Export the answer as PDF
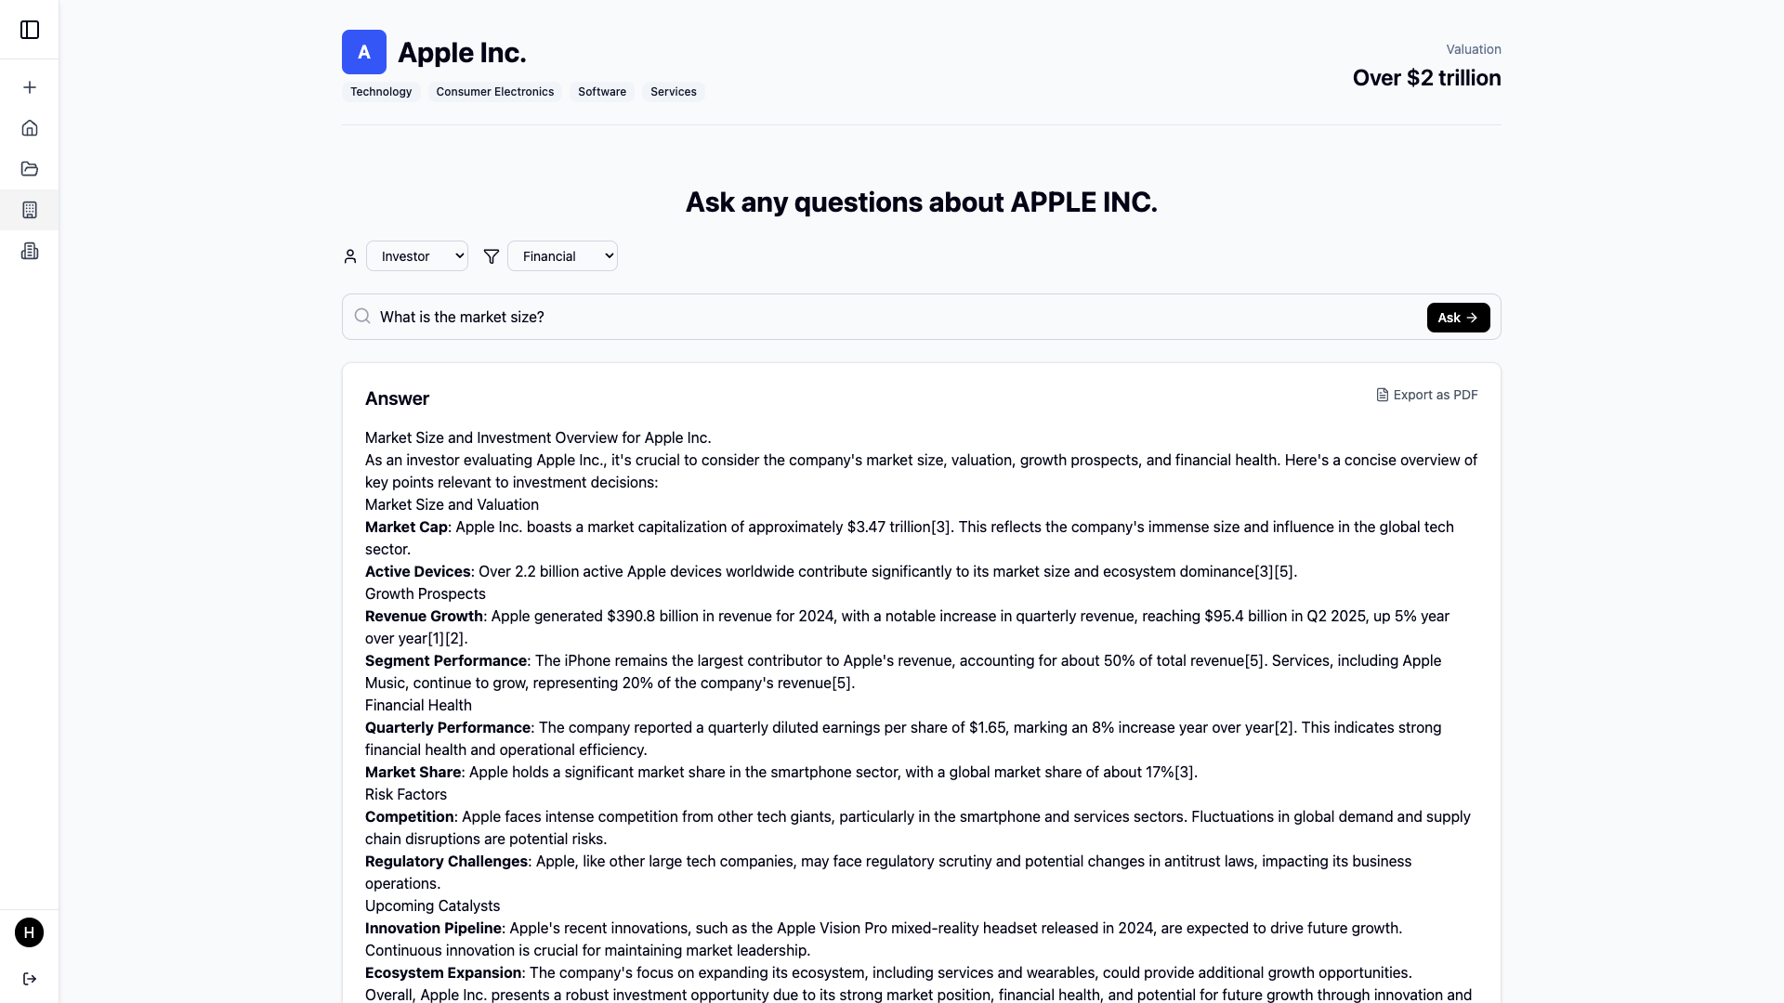This screenshot has height=1003, width=1784. tap(1427, 395)
